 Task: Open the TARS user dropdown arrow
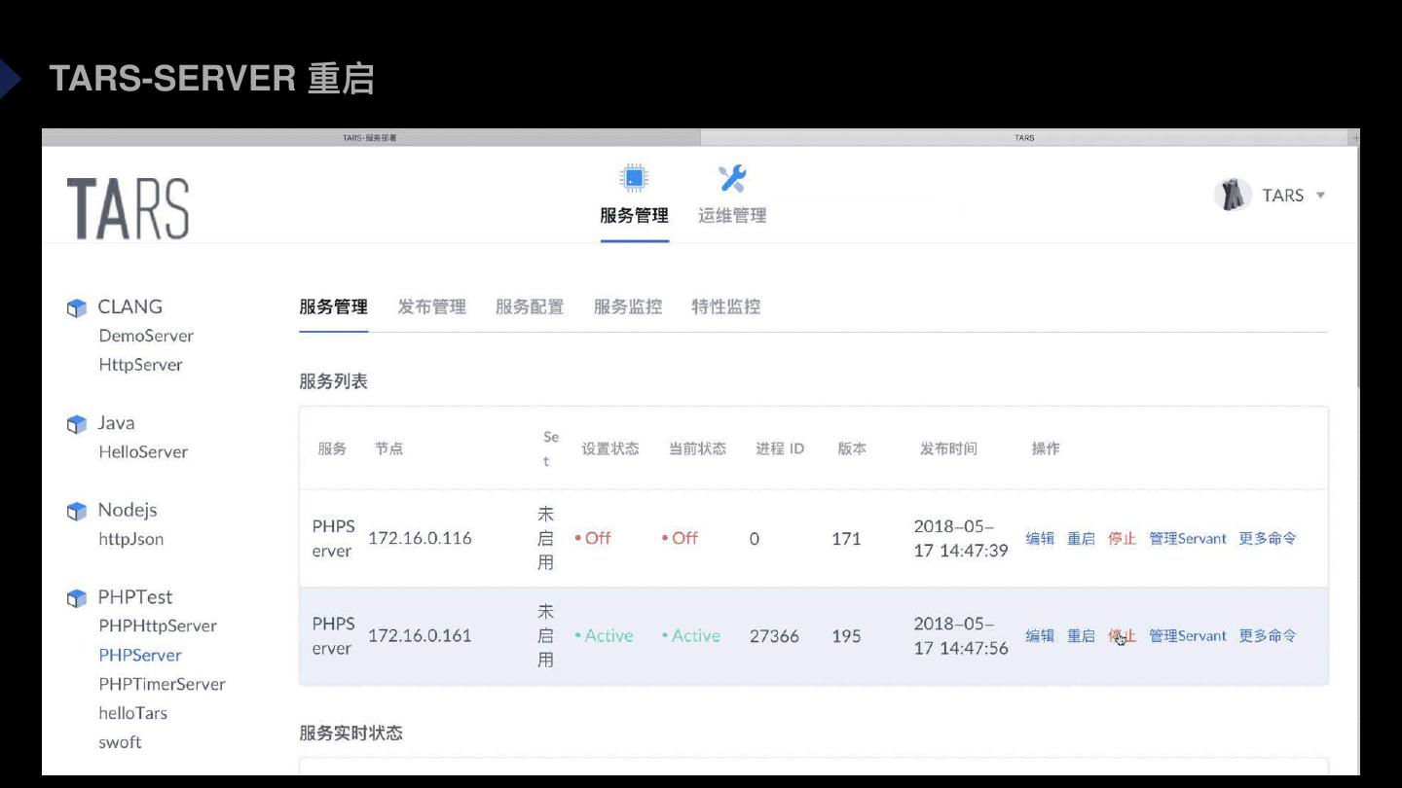pos(1321,196)
